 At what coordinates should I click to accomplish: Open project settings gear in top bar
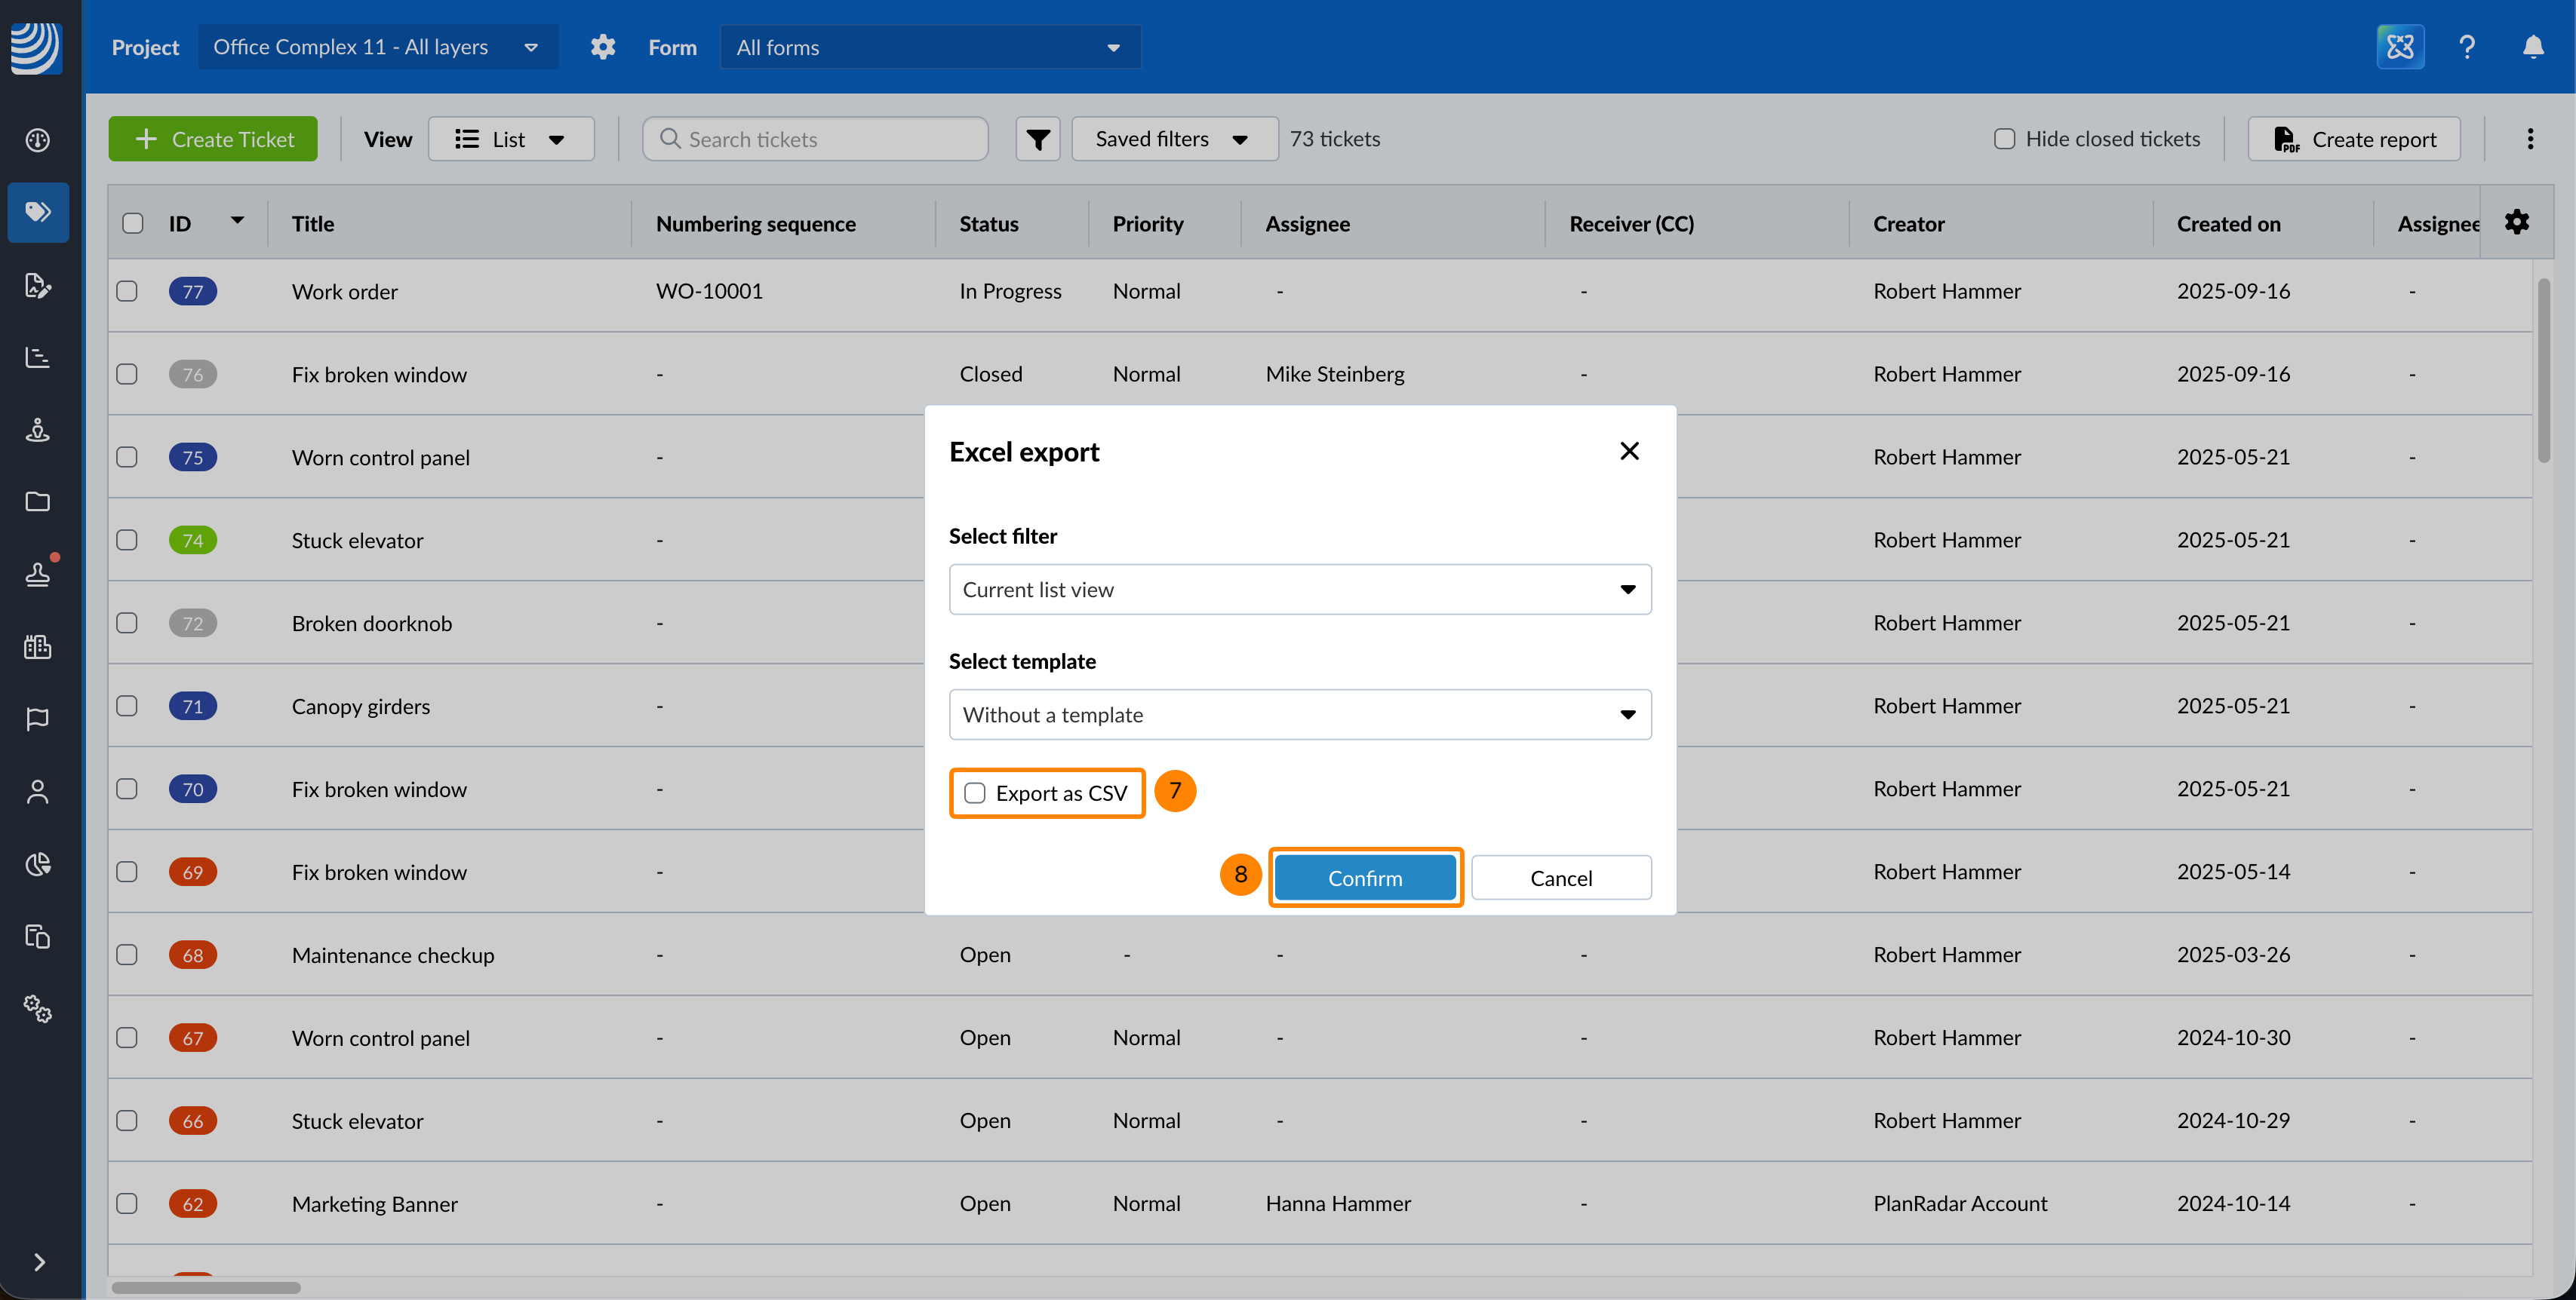tap(603, 47)
